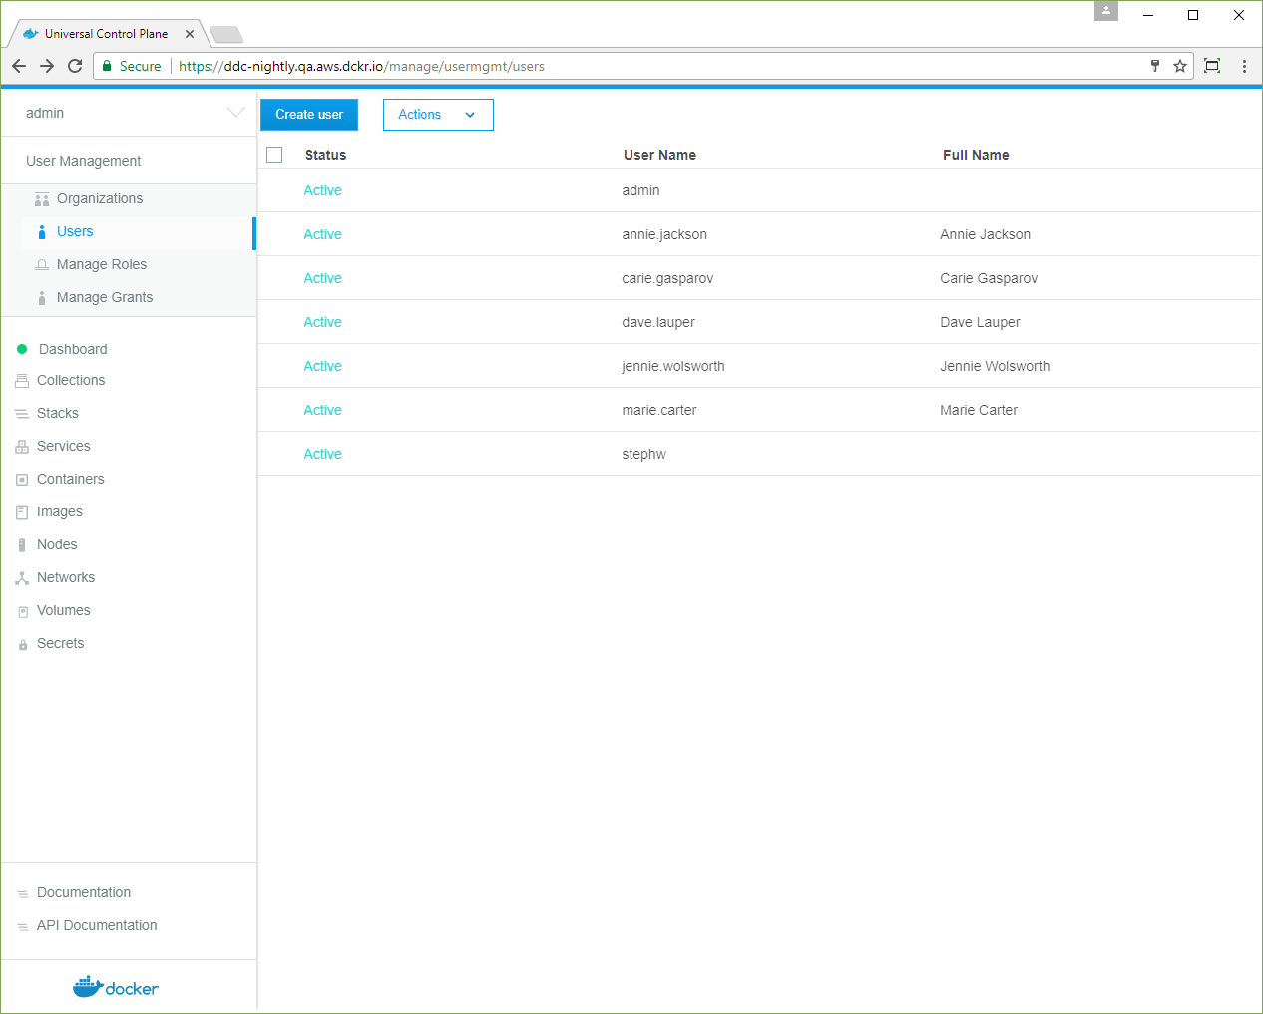Select the Universal Control Plane tab
This screenshot has height=1014, width=1263.
[x=106, y=33]
